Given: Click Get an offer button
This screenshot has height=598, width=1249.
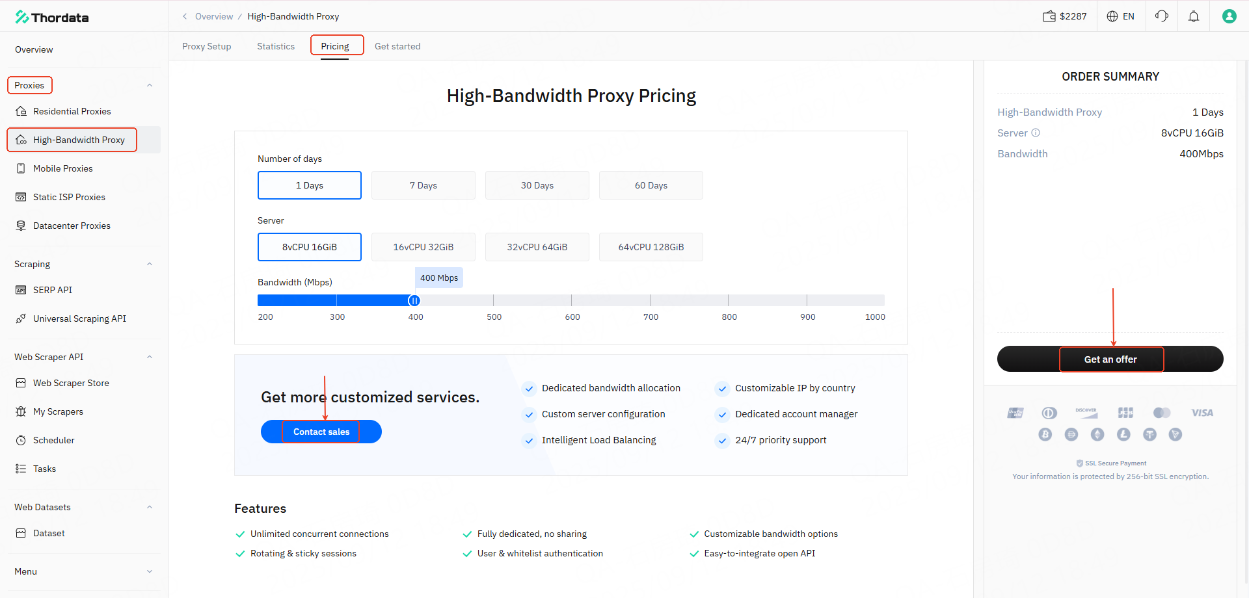Looking at the screenshot, I should 1110,359.
